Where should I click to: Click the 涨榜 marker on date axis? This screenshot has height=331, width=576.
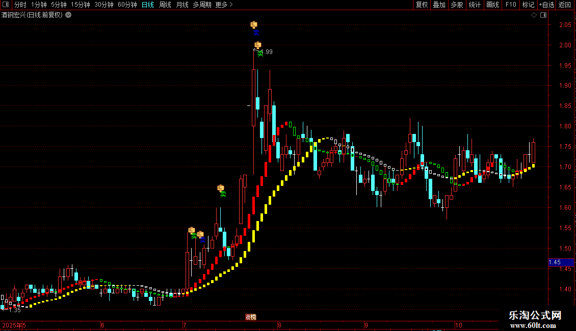(x=251, y=317)
